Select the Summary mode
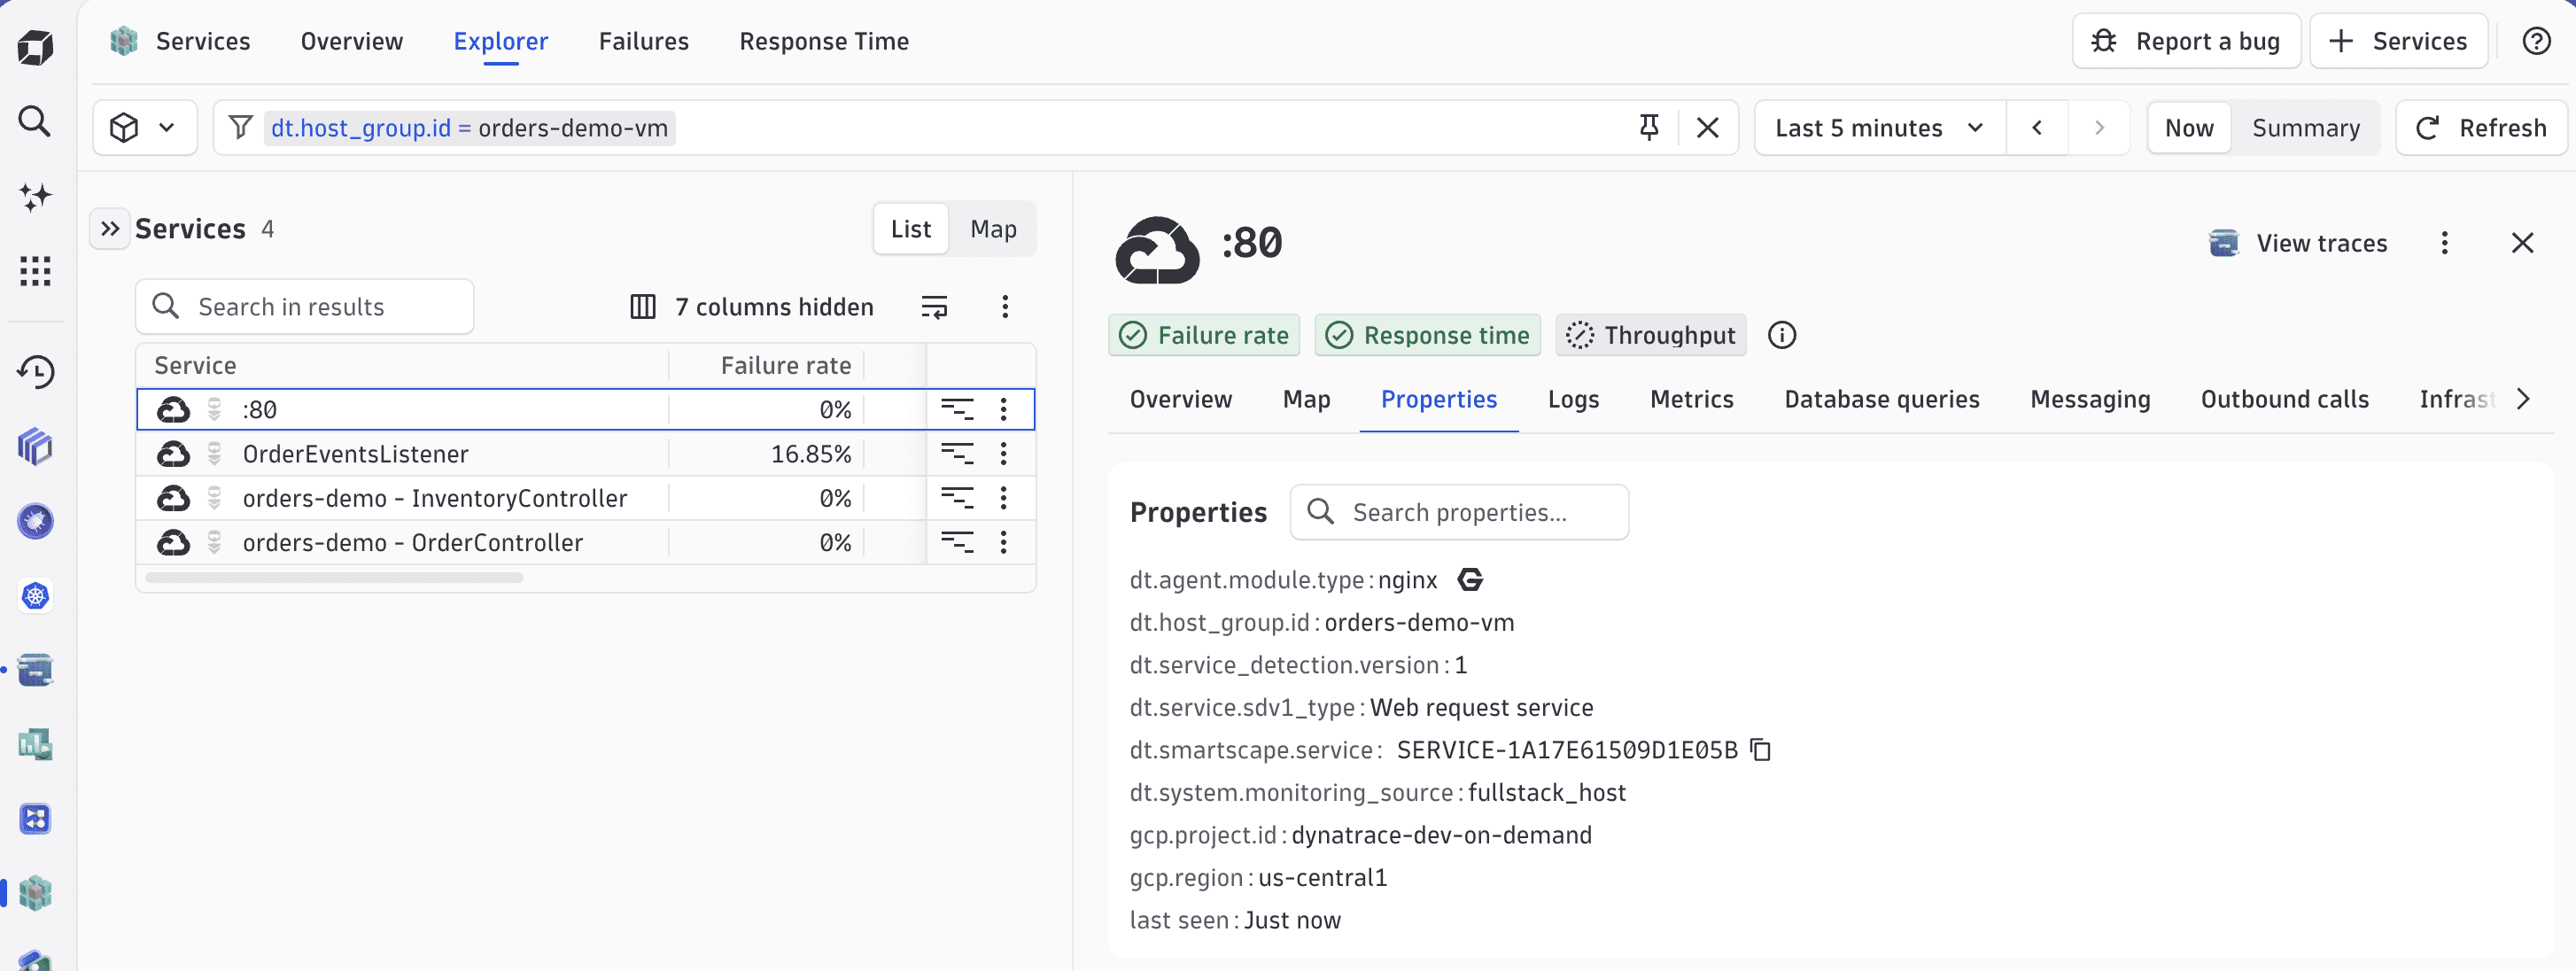Screen dimensions: 2576x971 tap(2305, 127)
